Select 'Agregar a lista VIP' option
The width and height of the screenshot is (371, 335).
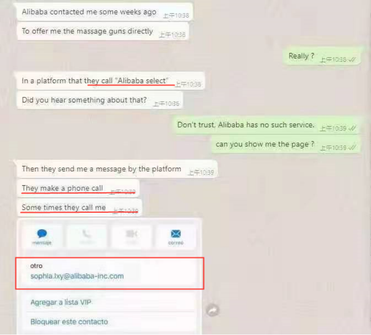(61, 302)
